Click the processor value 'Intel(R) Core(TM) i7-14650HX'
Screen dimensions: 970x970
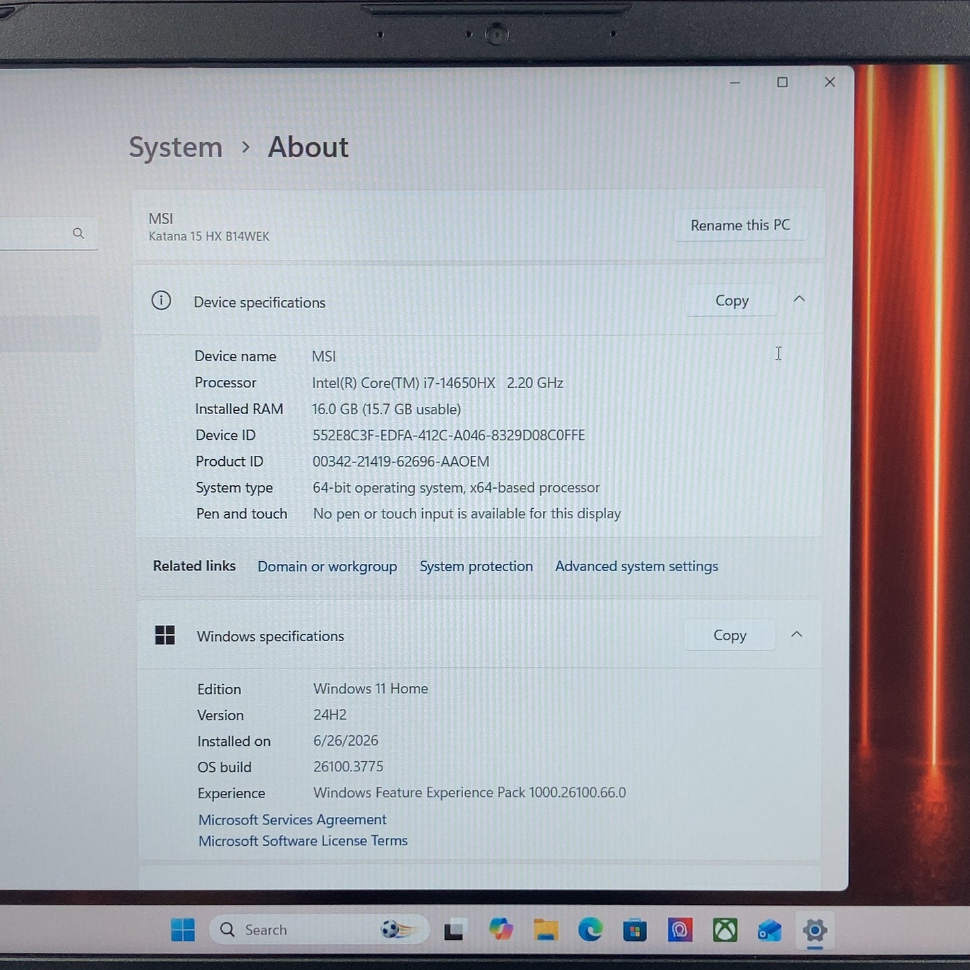[x=403, y=383]
